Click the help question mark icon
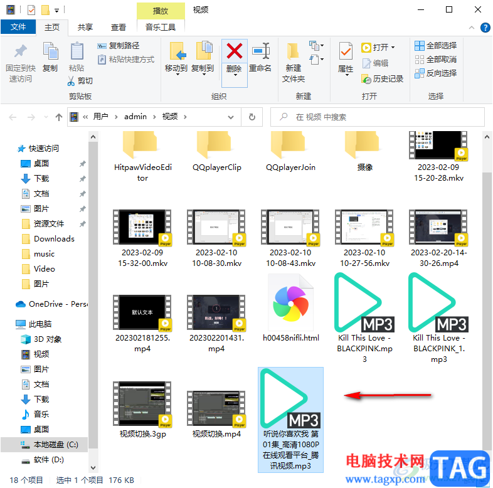This screenshot has width=493, height=488. [485, 28]
